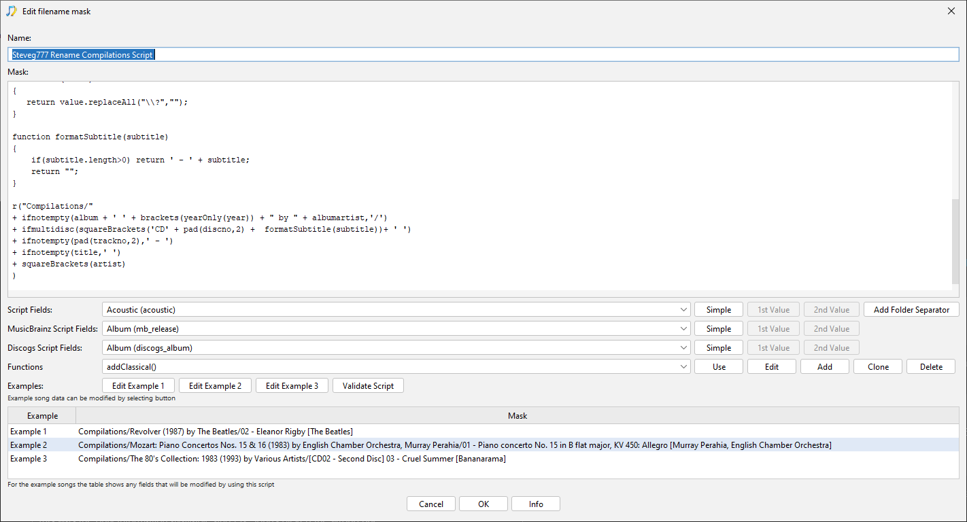Click inside the Mask script editor
This screenshot has height=522, width=967.
pyautogui.click(x=479, y=186)
